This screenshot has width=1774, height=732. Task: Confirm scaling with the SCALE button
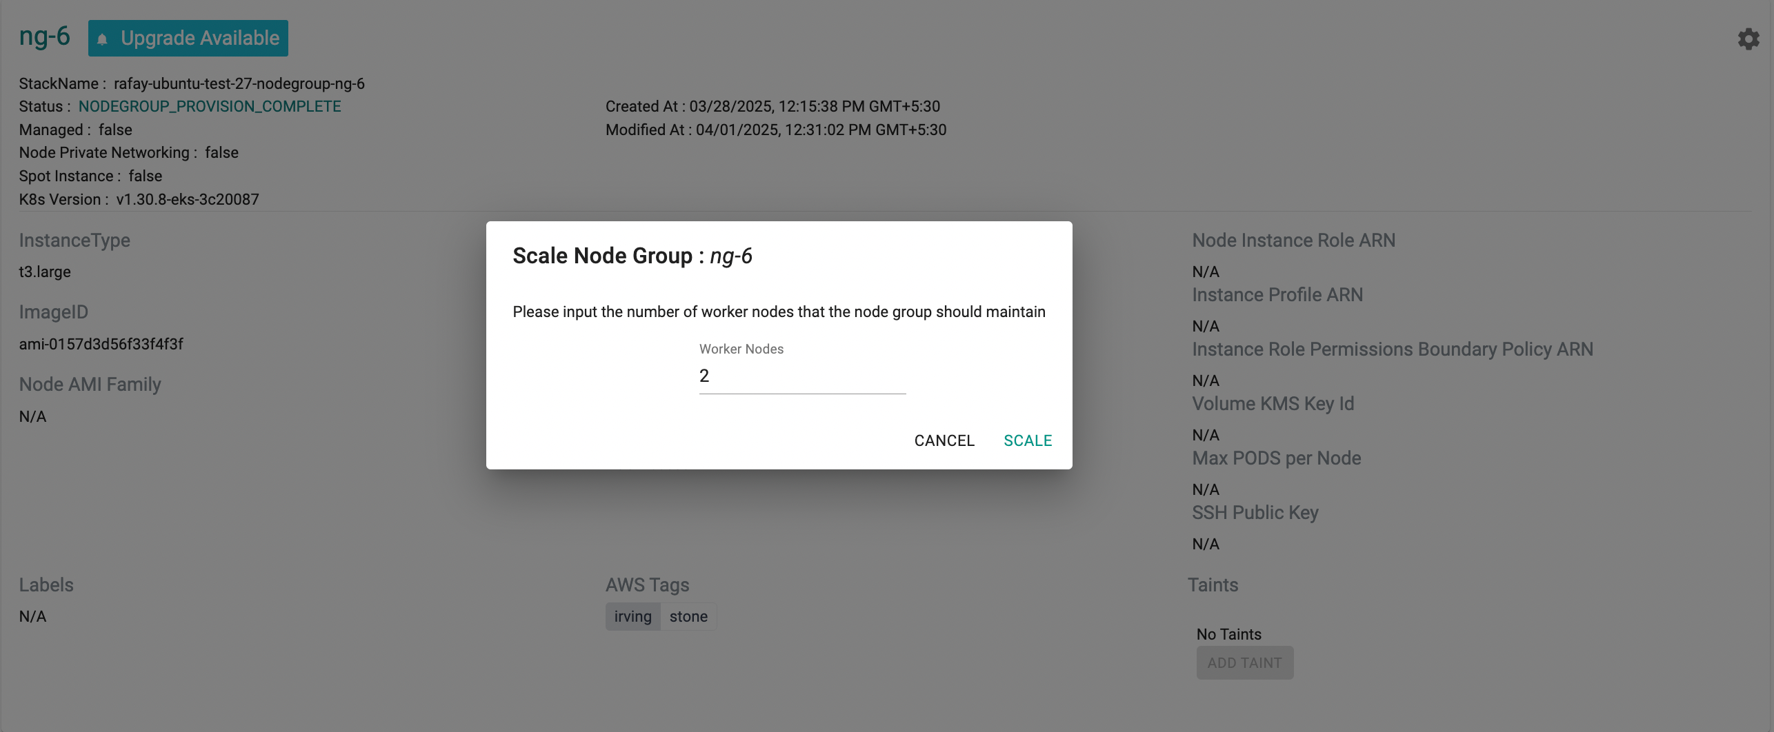click(1028, 440)
